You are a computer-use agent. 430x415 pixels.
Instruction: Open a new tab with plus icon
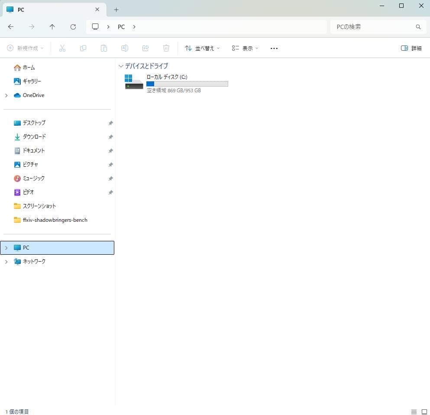116,10
